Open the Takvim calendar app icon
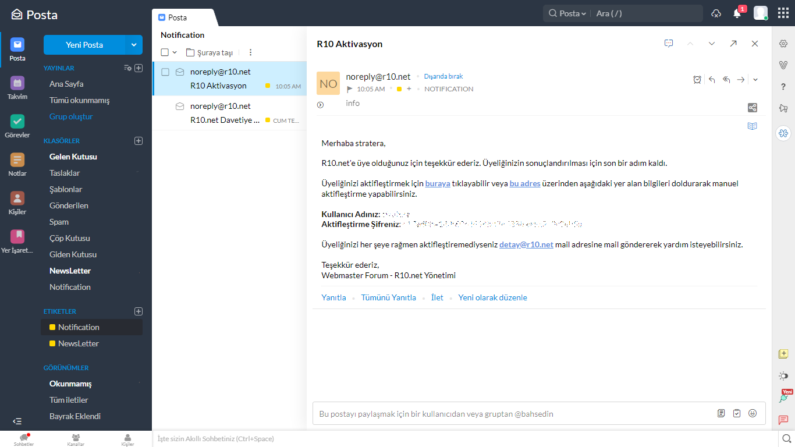 point(17,83)
